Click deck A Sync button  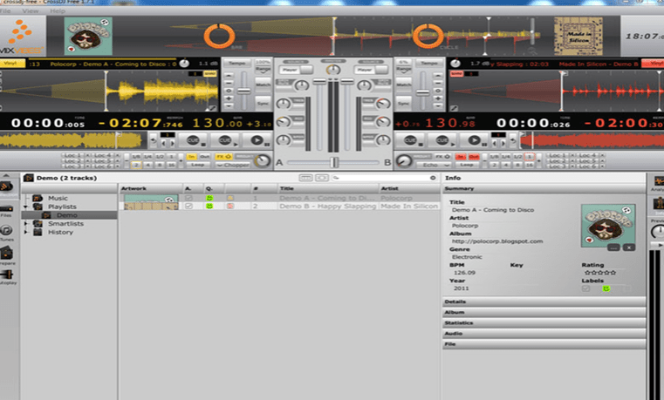(263, 103)
